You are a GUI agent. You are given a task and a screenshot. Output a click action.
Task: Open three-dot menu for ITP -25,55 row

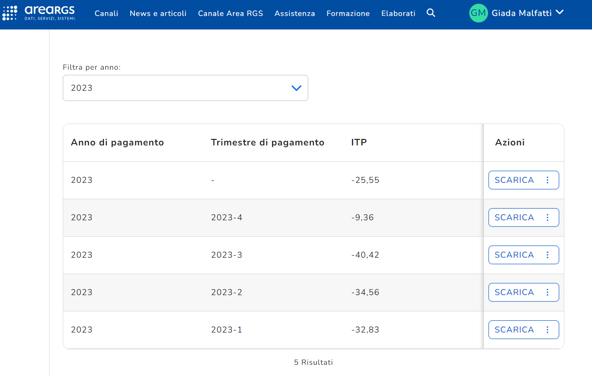pyautogui.click(x=547, y=180)
